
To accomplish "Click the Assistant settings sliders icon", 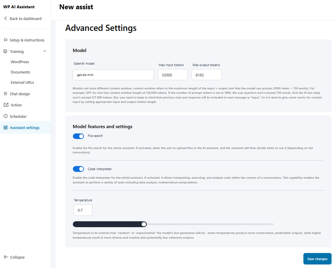I will 5,128.
